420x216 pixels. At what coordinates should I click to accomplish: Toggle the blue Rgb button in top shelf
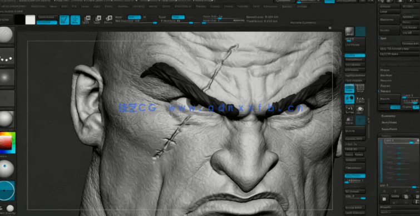(x=134, y=17)
